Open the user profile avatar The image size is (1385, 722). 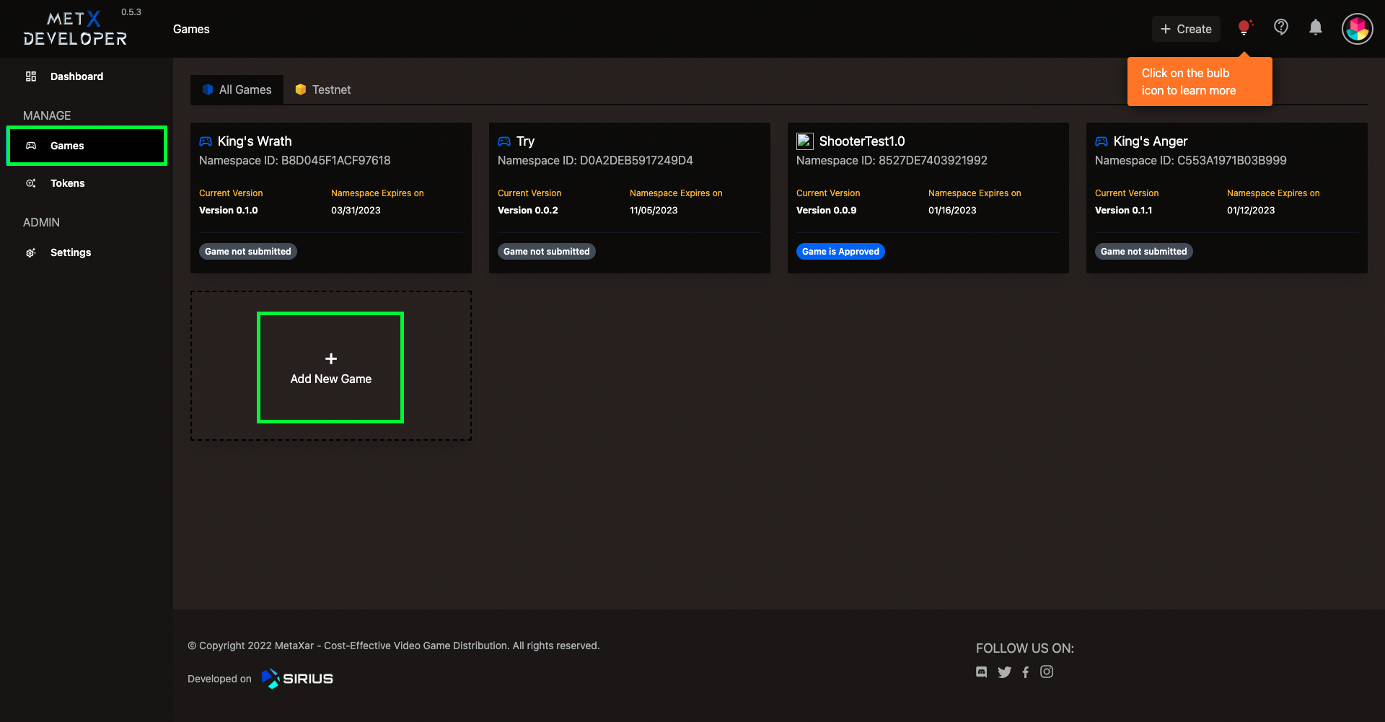(1358, 29)
